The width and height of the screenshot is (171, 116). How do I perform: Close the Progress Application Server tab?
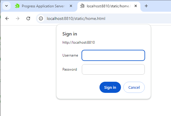click(x=71, y=6)
